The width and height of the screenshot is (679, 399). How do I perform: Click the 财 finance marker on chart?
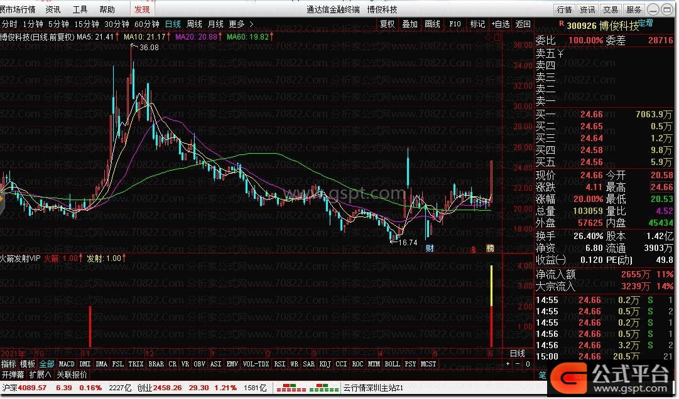(x=430, y=248)
